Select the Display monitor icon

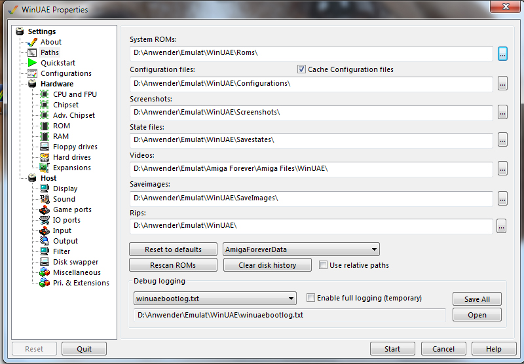click(45, 189)
